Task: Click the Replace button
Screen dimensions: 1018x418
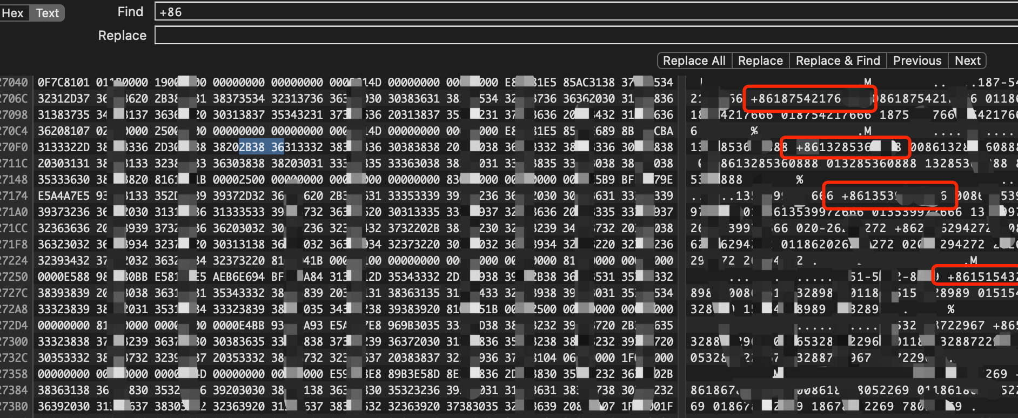Action: tap(760, 60)
